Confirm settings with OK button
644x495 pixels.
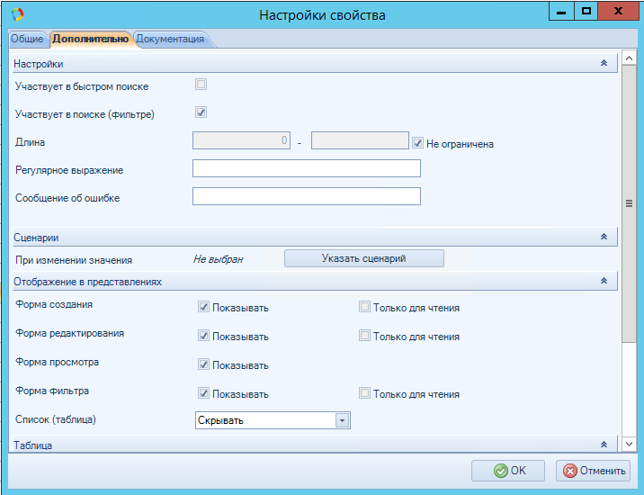(x=508, y=470)
